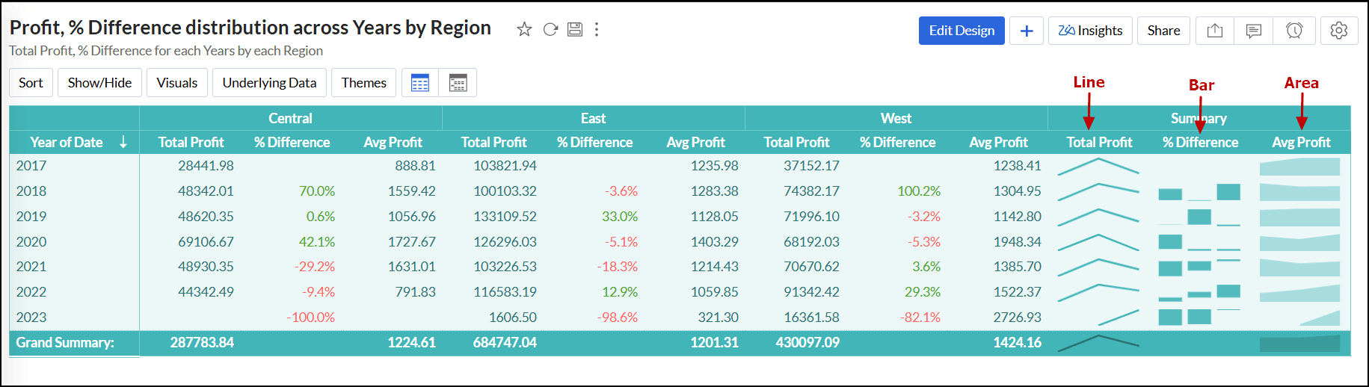Switch to the blue grid table layout
Viewport: 1369px width, 387px height.
420,83
